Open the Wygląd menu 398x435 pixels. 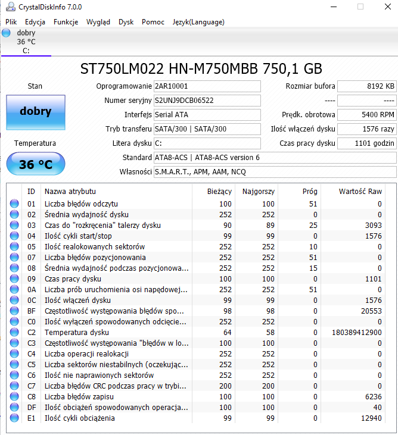(x=98, y=22)
